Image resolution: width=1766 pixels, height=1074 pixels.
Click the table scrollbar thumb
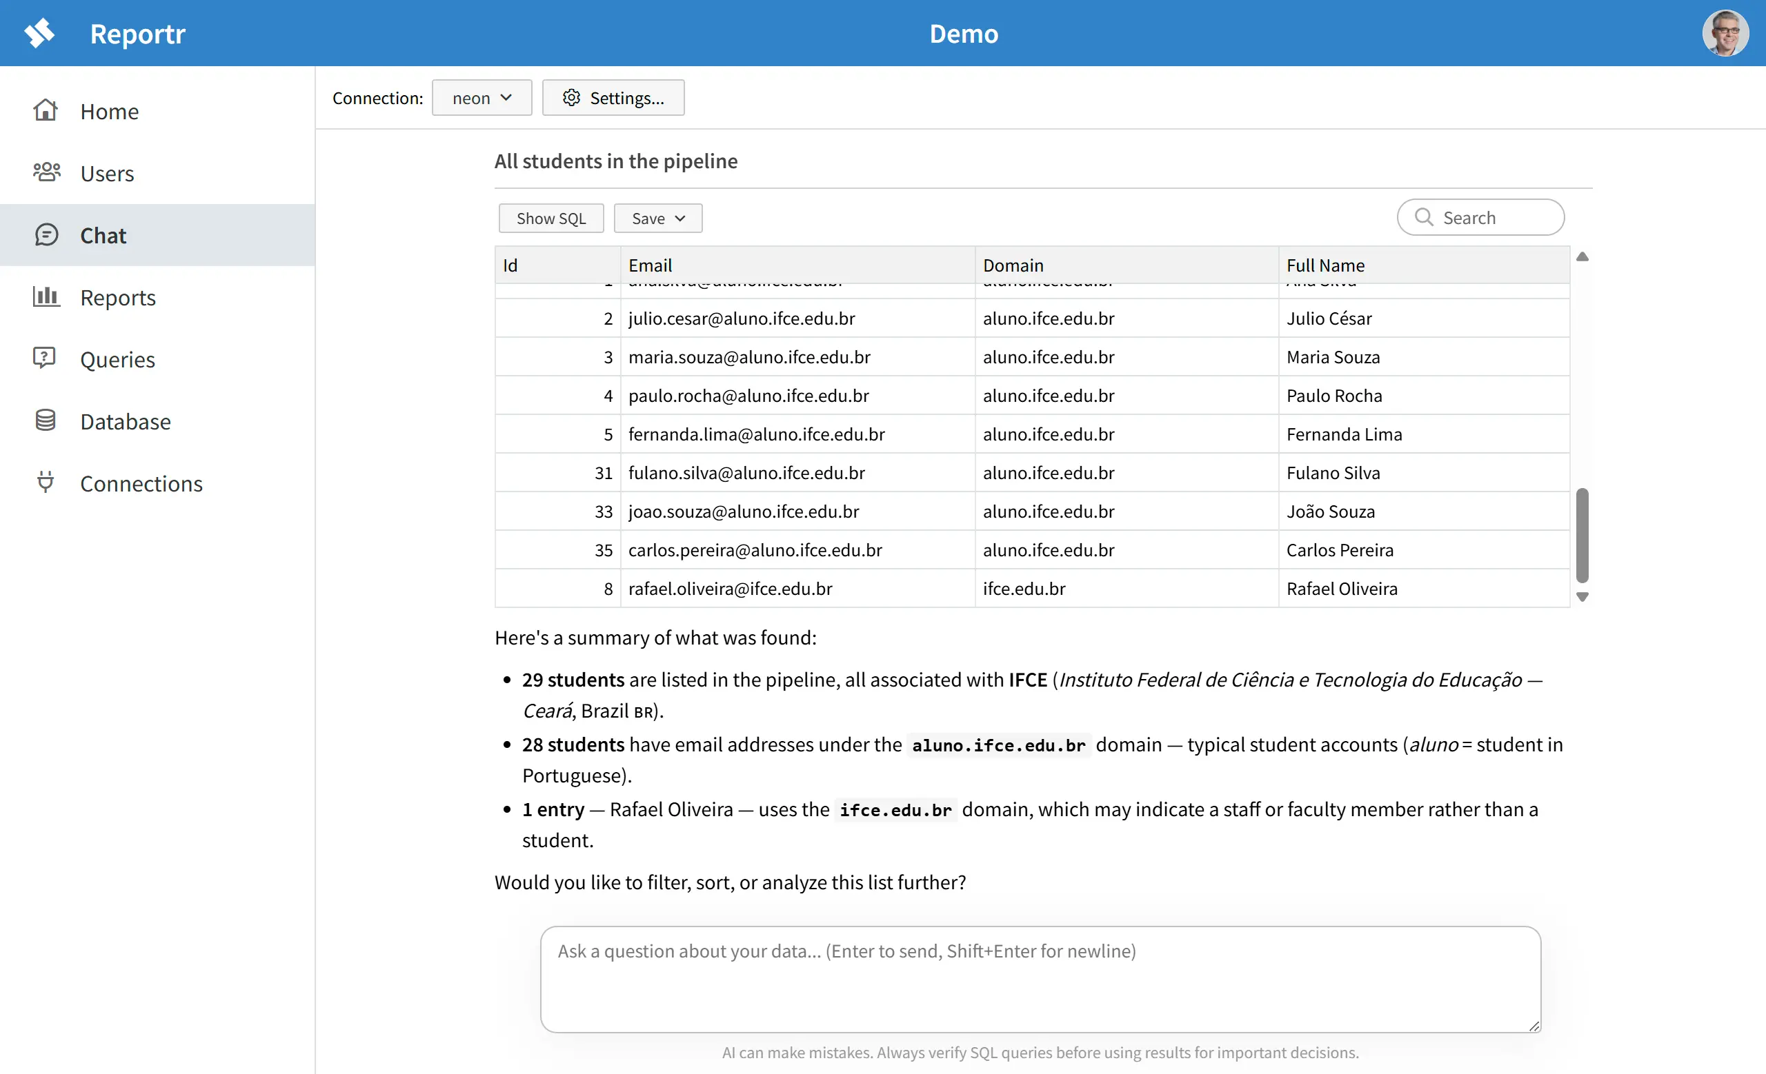point(1583,534)
